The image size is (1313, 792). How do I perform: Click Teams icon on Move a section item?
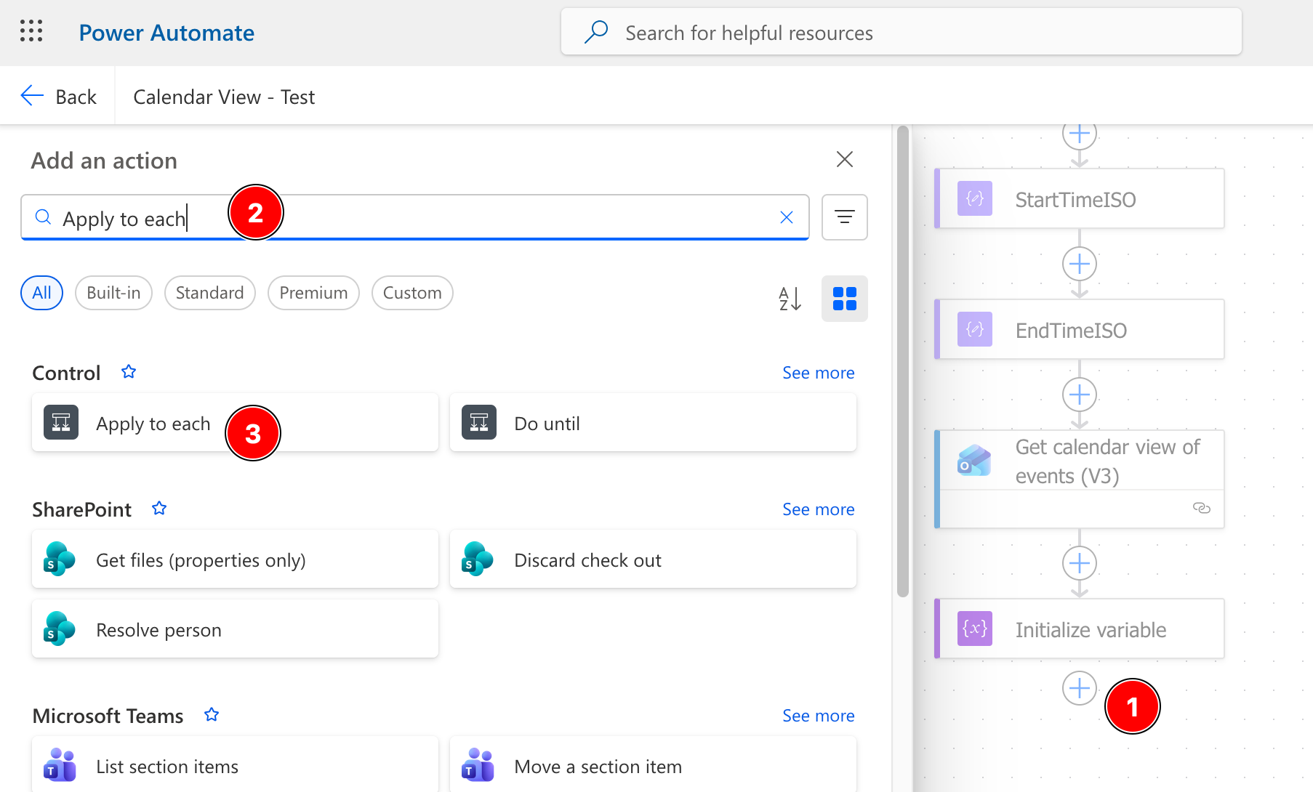[x=478, y=765]
